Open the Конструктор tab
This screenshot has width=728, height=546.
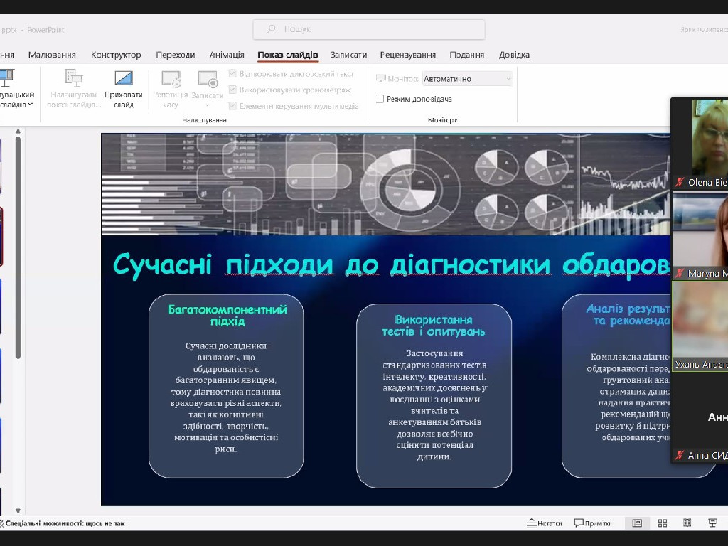pos(116,55)
